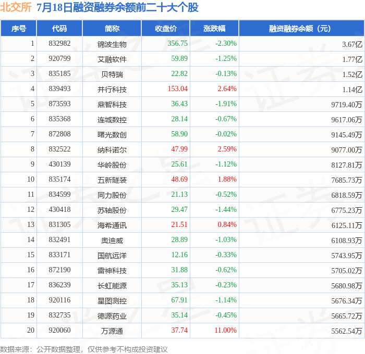Click the 涨跌幅 column header
The image size is (365, 354).
pos(214,28)
